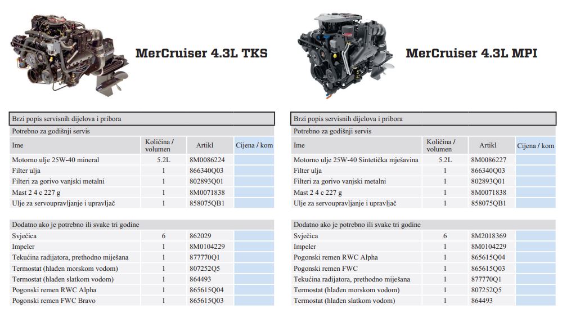
Task: Select 'Pogonski remen RWC Alpha' in TKS table
Action: point(54,291)
